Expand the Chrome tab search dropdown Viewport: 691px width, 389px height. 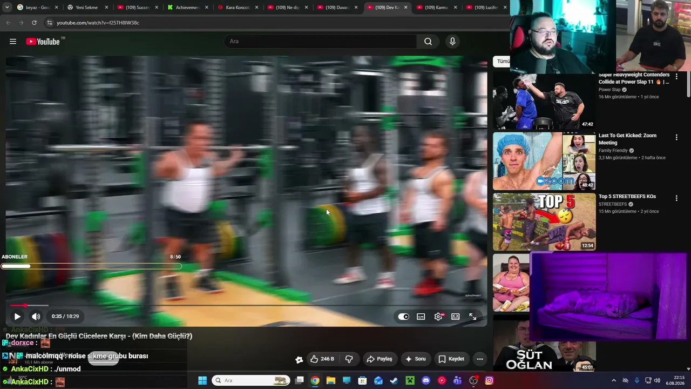(x=7, y=8)
